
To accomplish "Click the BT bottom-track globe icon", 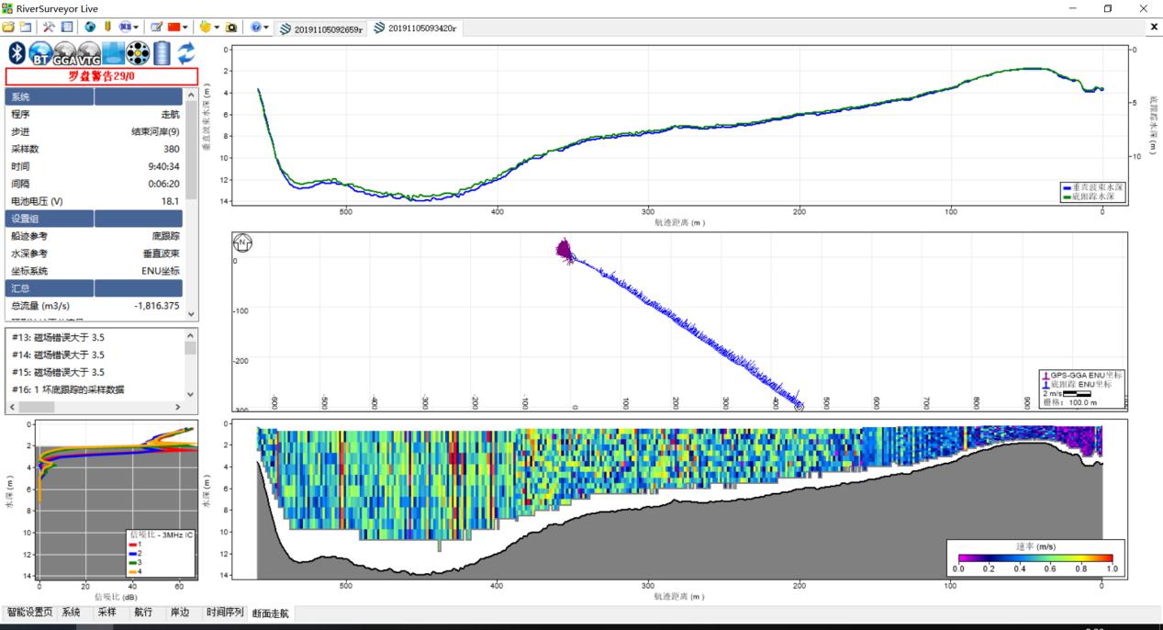I will click(39, 53).
